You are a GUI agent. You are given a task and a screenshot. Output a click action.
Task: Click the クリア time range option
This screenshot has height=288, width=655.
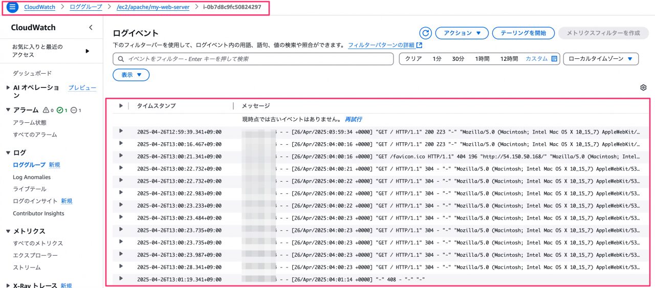[413, 59]
